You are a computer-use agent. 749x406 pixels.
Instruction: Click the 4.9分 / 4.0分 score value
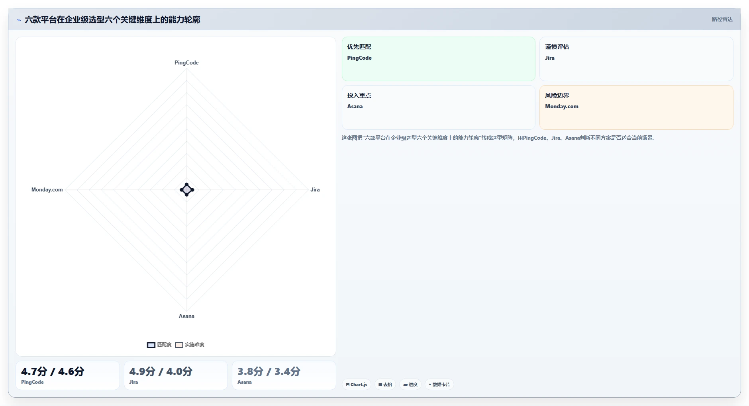tap(161, 371)
